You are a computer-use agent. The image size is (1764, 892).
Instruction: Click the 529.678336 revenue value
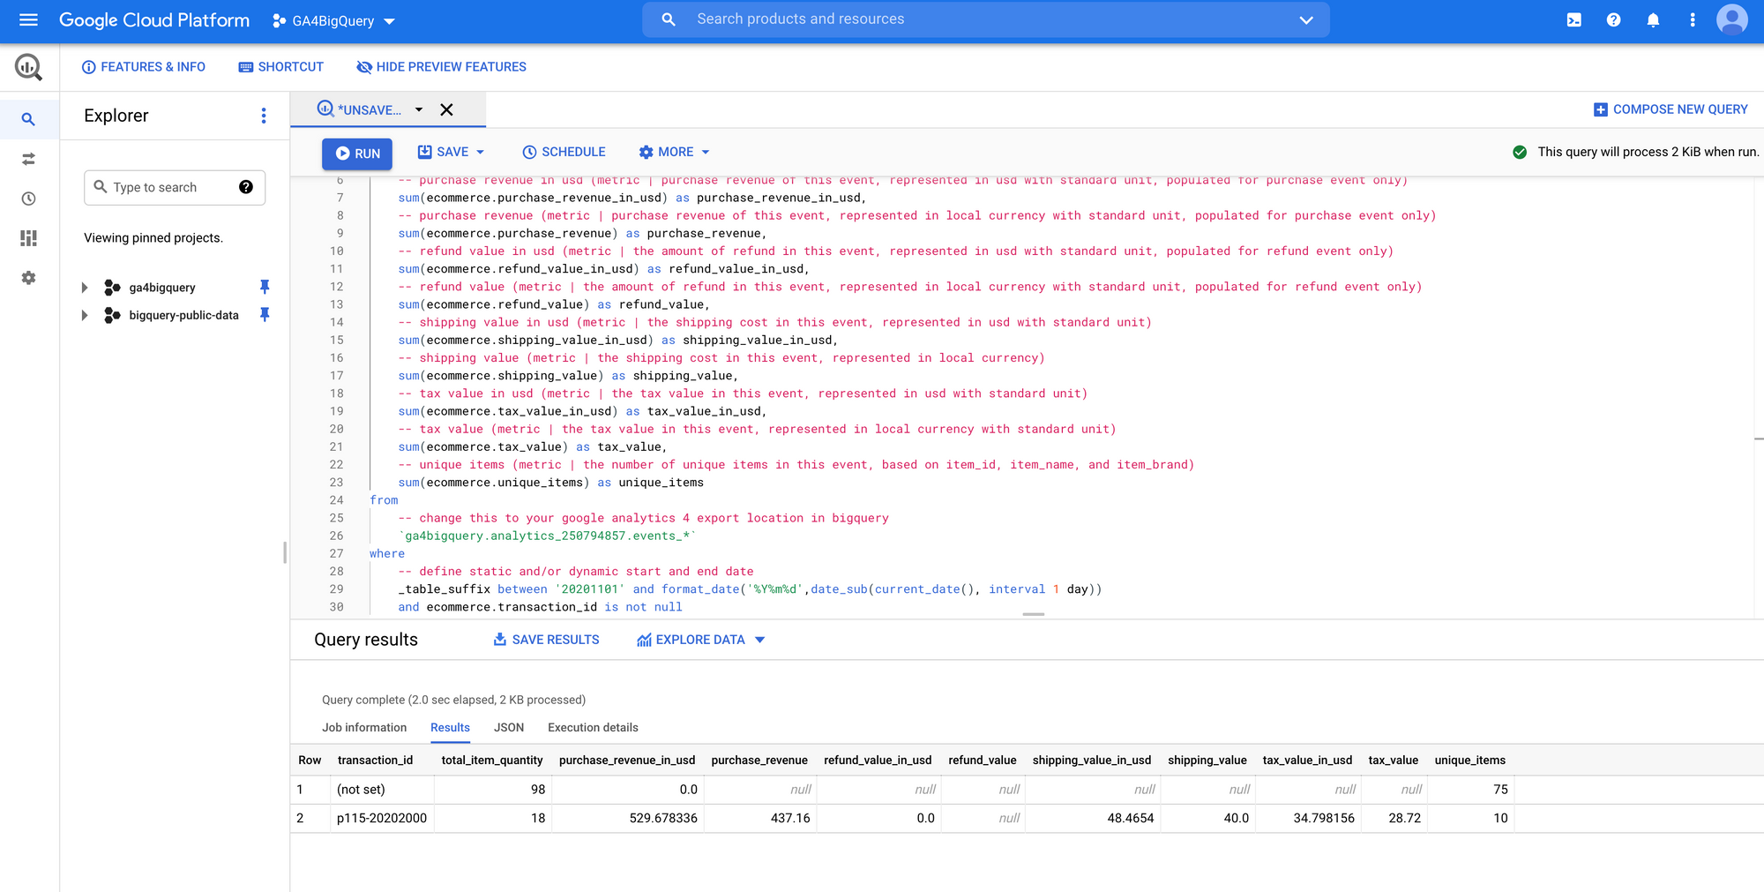click(663, 819)
